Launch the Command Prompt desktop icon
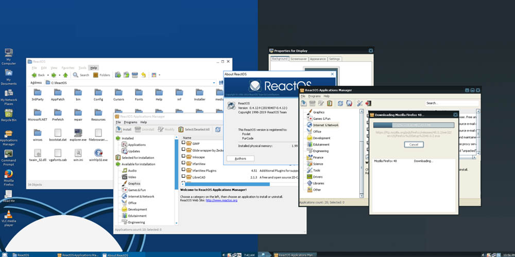 click(8, 153)
